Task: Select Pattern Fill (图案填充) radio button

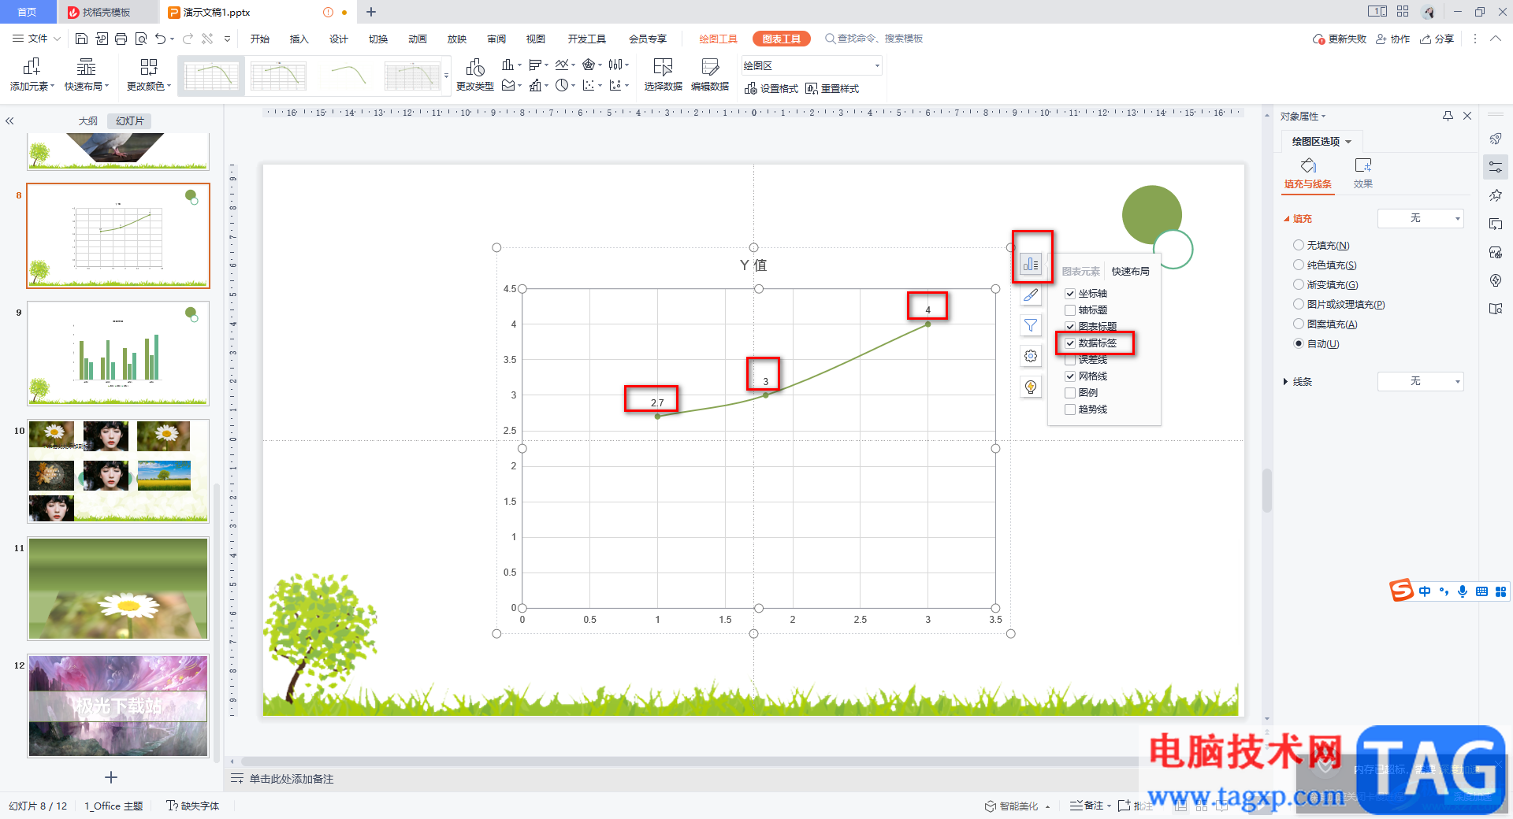Action: coord(1299,324)
